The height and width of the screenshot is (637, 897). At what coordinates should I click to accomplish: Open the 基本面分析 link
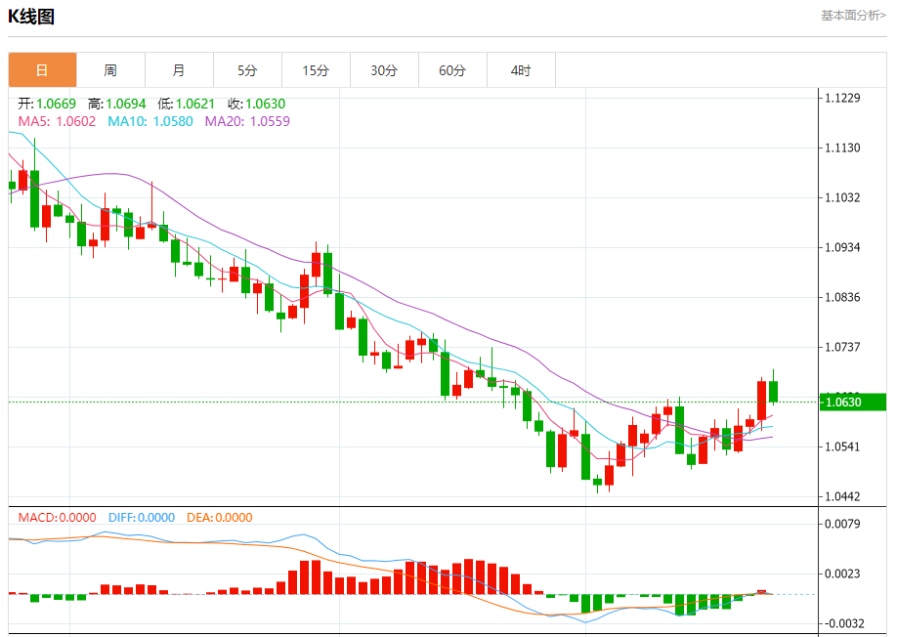point(853,16)
